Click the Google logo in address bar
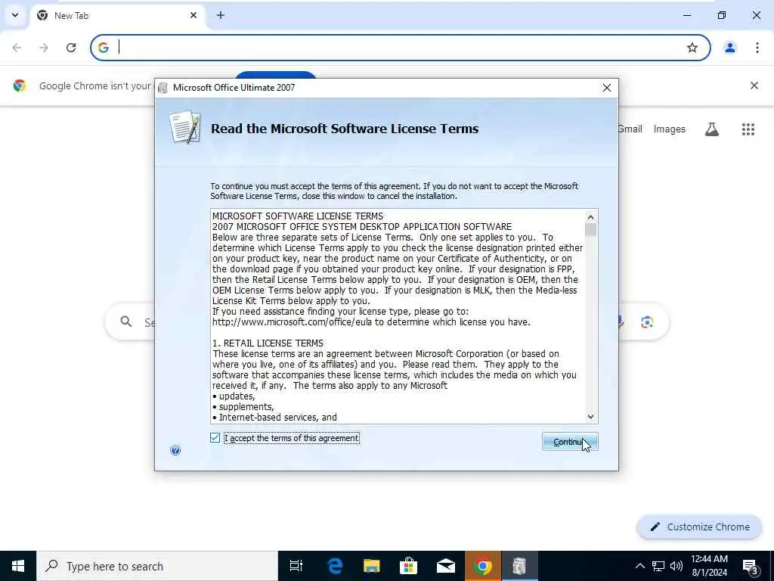The image size is (774, 581). pos(103,48)
